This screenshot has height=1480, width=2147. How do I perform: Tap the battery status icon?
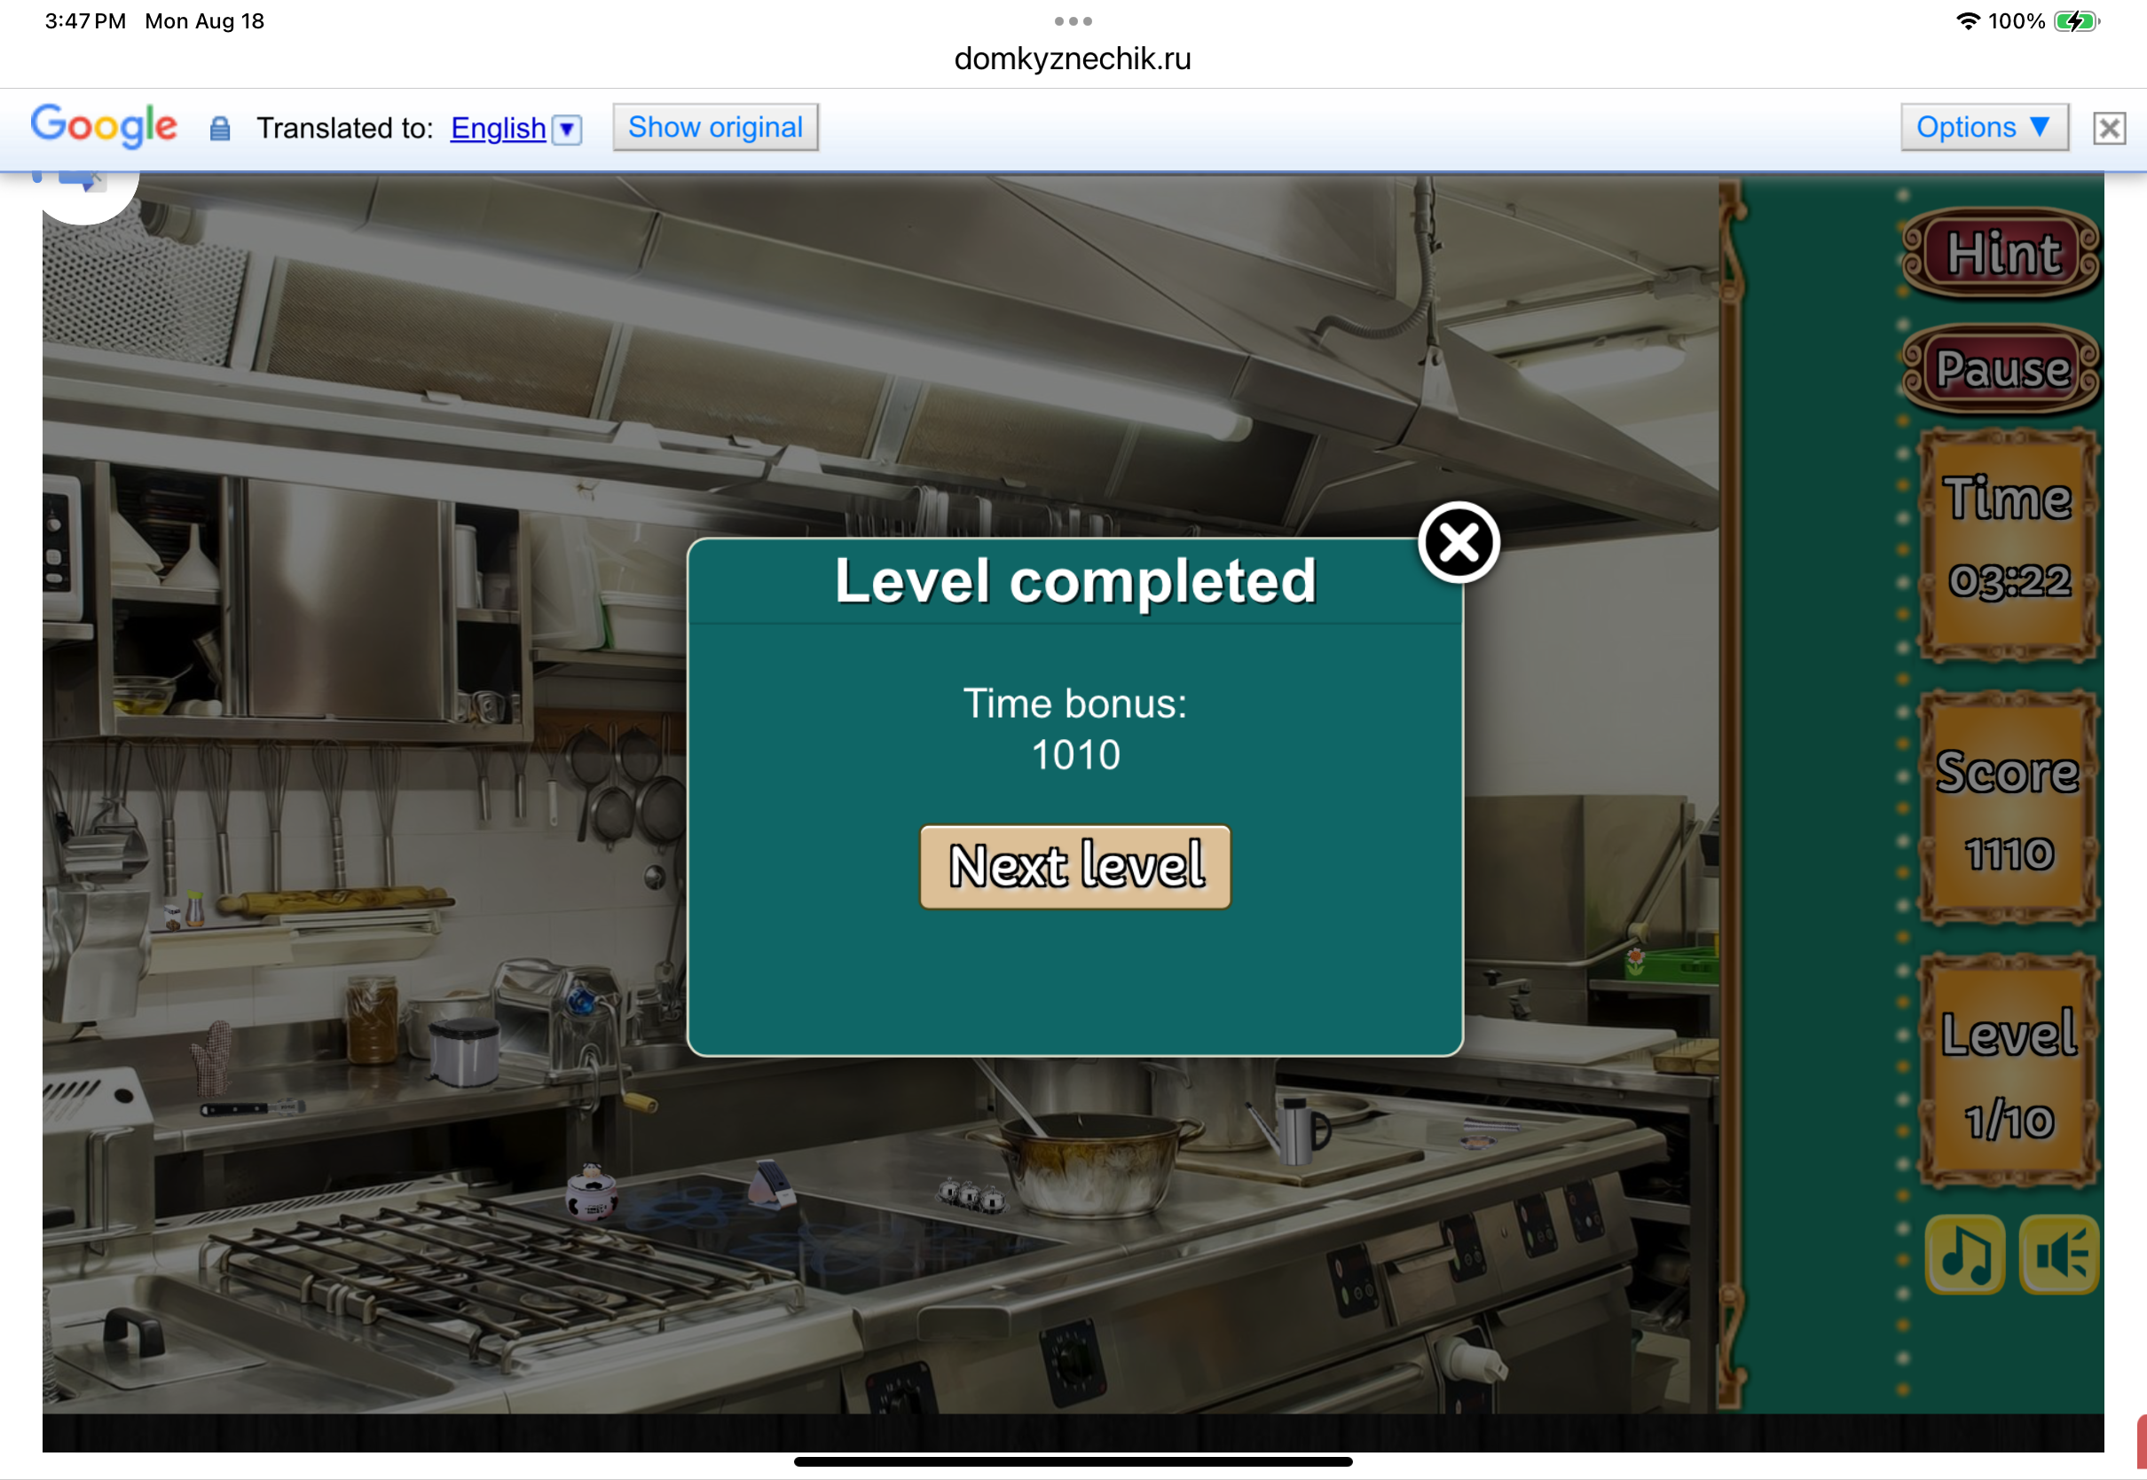[x=2076, y=21]
